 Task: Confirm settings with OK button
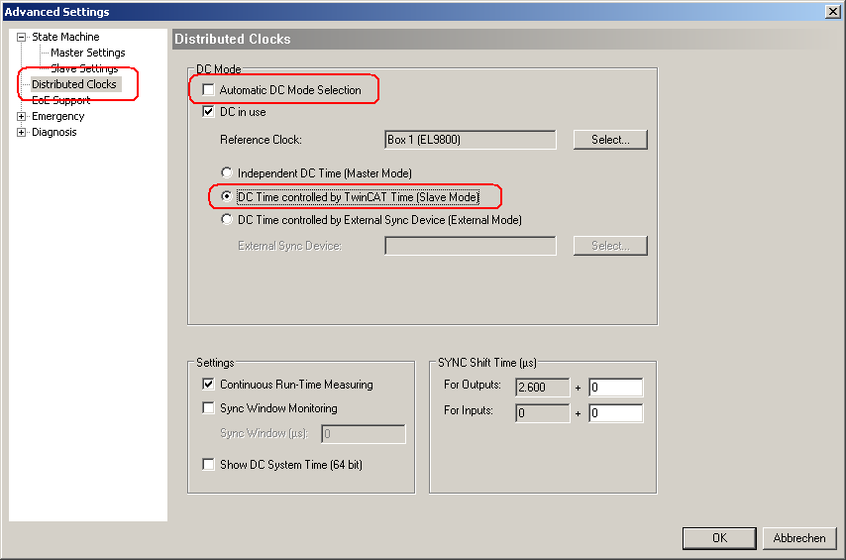click(719, 538)
